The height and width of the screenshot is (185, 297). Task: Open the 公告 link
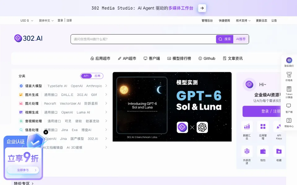pyautogui.click(x=274, y=21)
